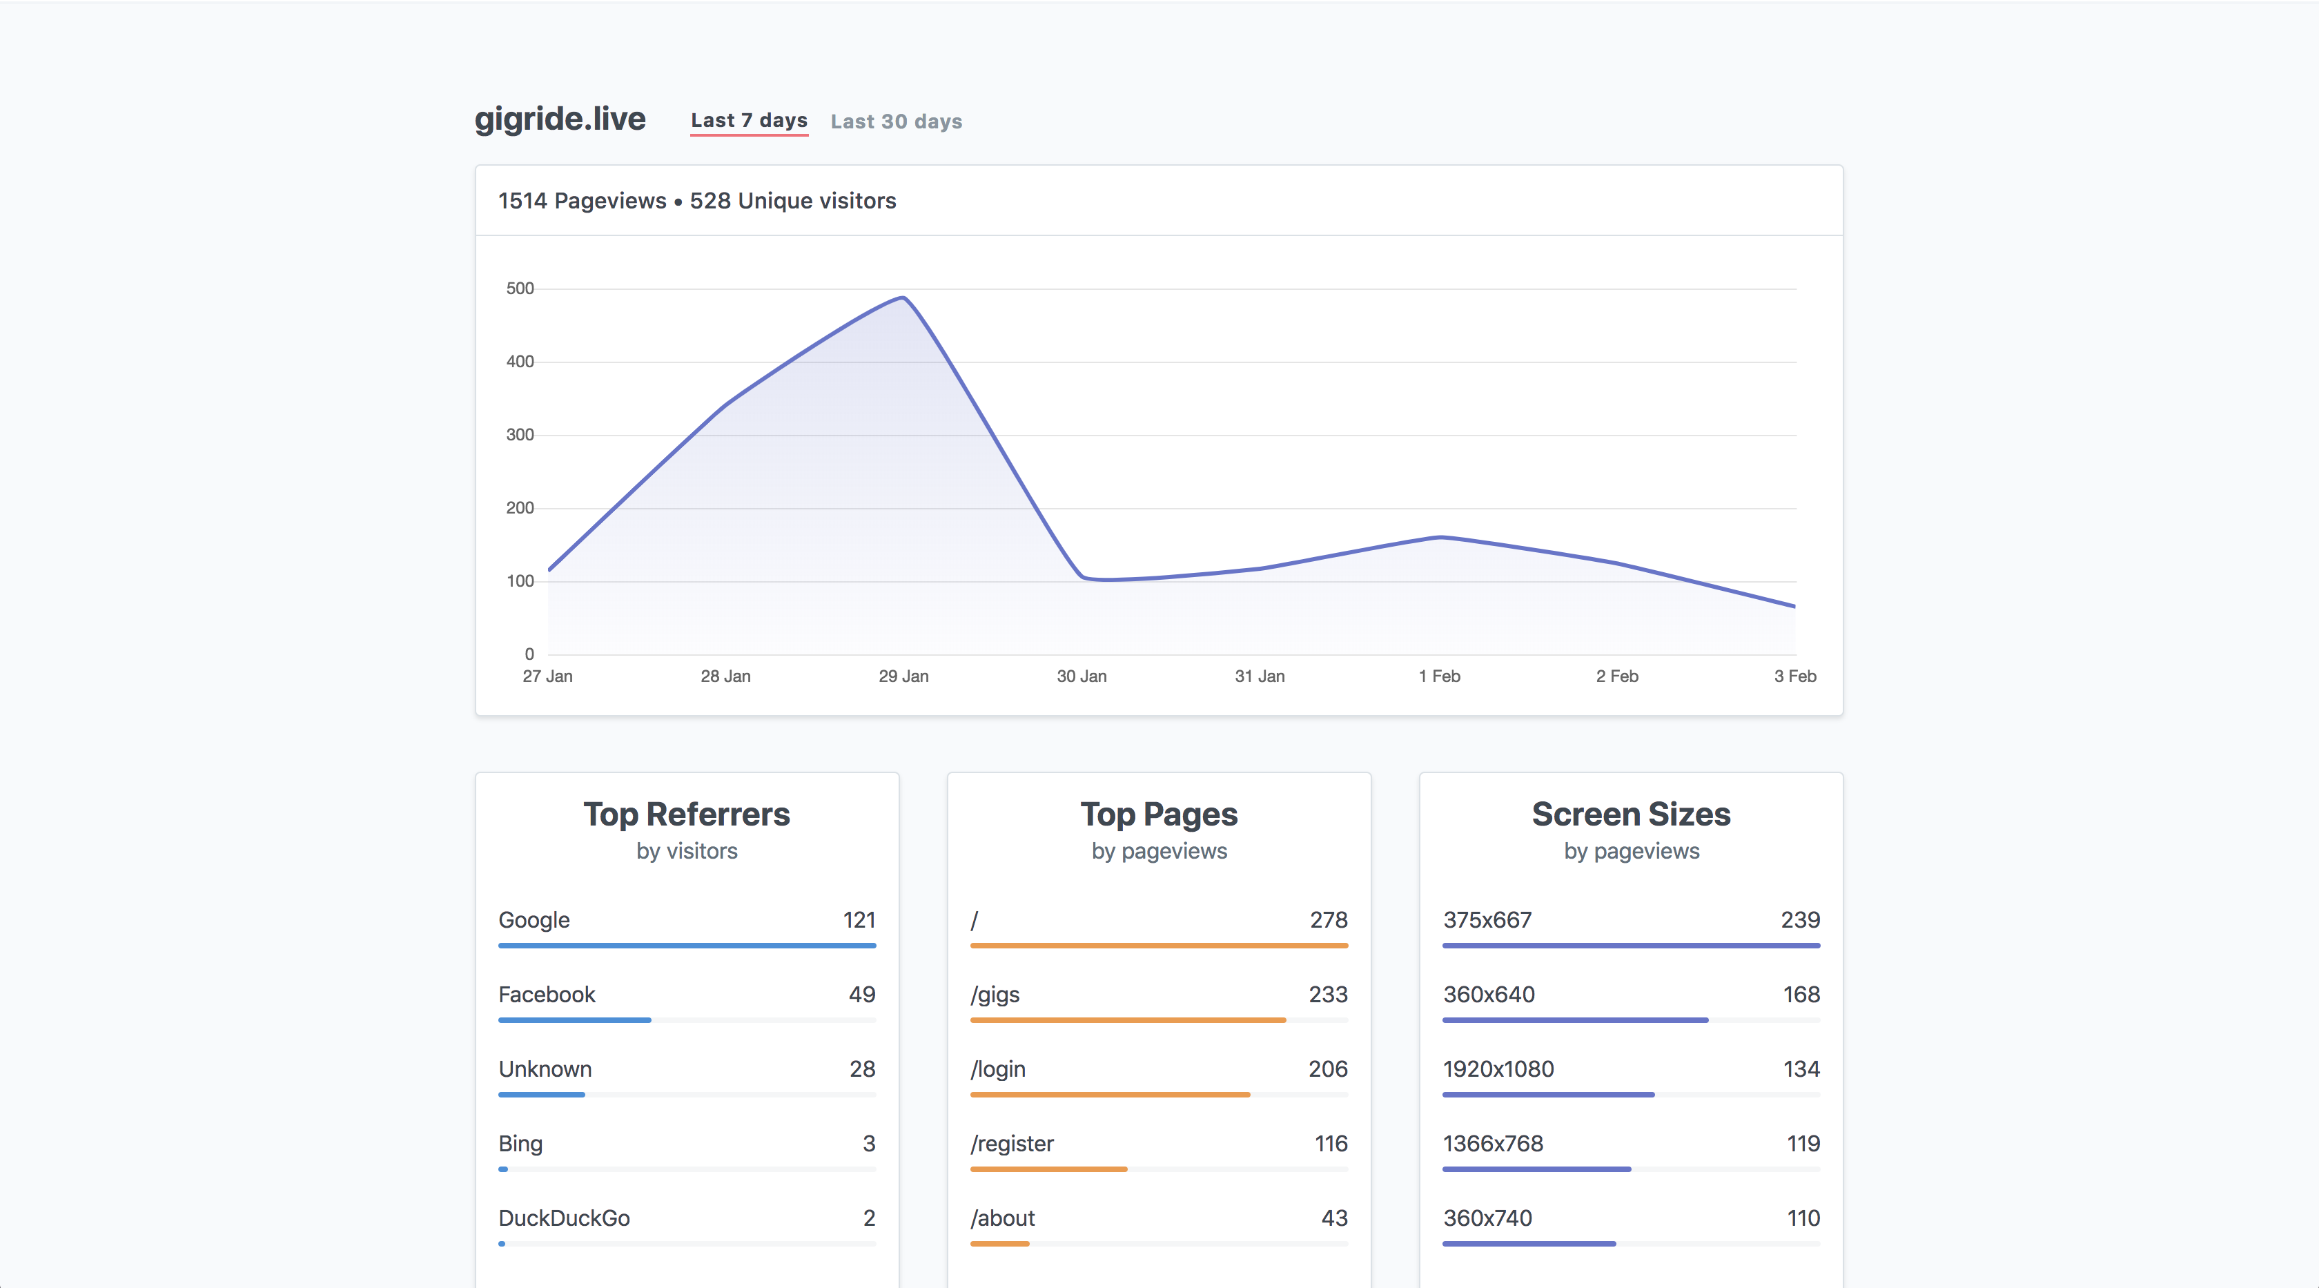The height and width of the screenshot is (1288, 2319).
Task: Click the 1514 Pageviews summary text
Action: coord(582,201)
